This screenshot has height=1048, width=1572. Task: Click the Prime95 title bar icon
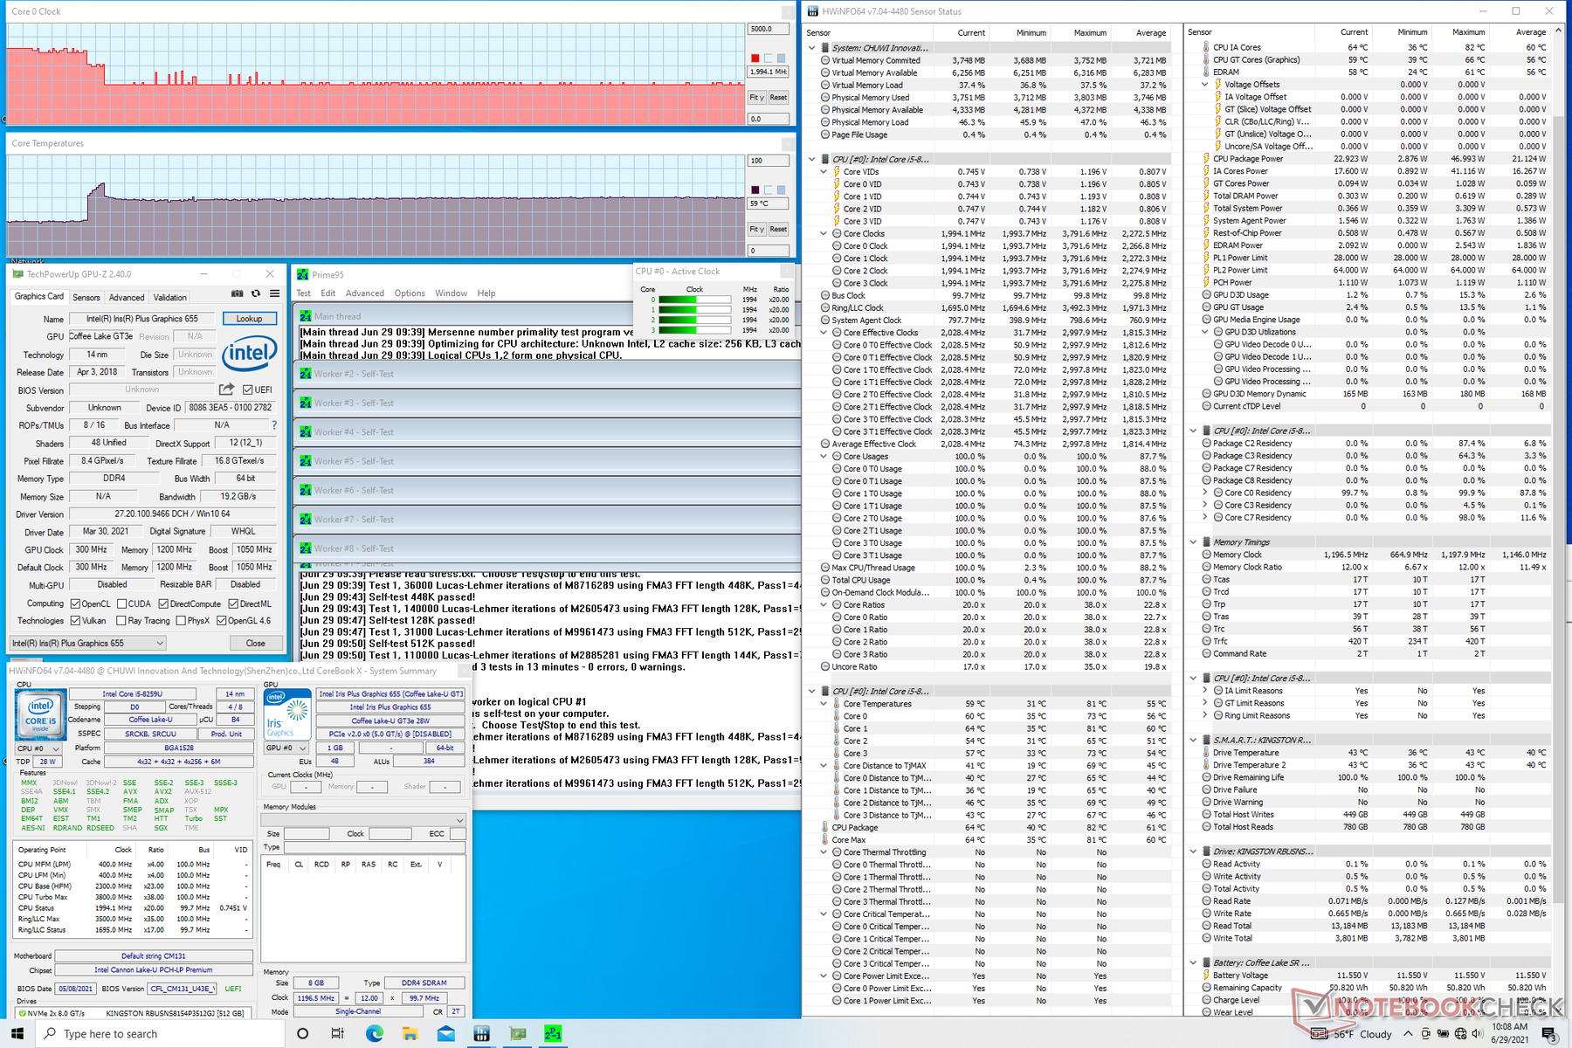303,274
